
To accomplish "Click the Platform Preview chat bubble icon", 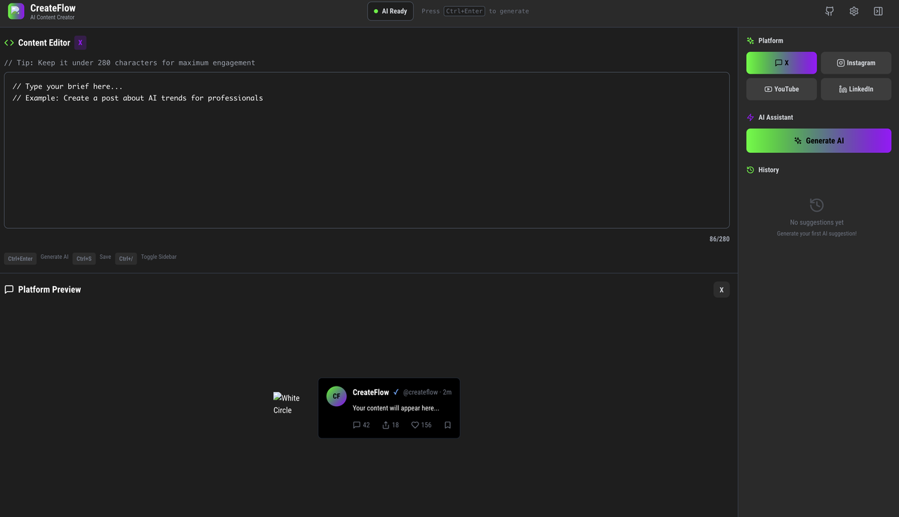I will [9, 290].
